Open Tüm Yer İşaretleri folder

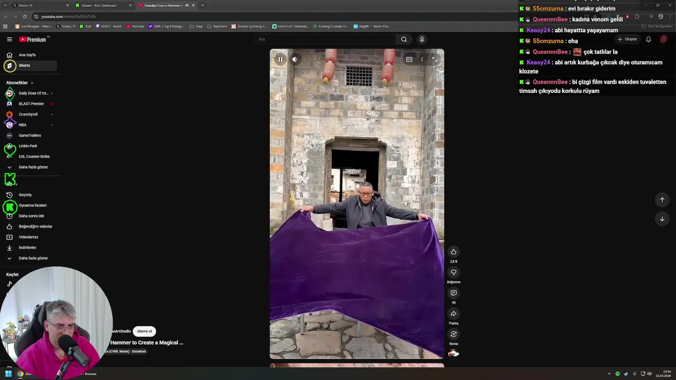point(656,26)
